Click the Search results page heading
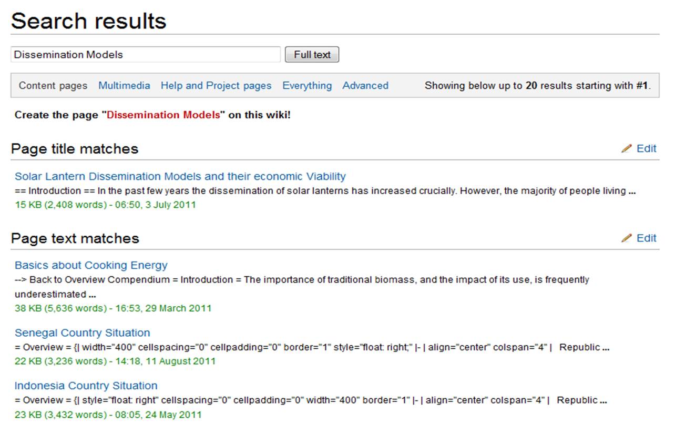675x423 pixels. (88, 21)
